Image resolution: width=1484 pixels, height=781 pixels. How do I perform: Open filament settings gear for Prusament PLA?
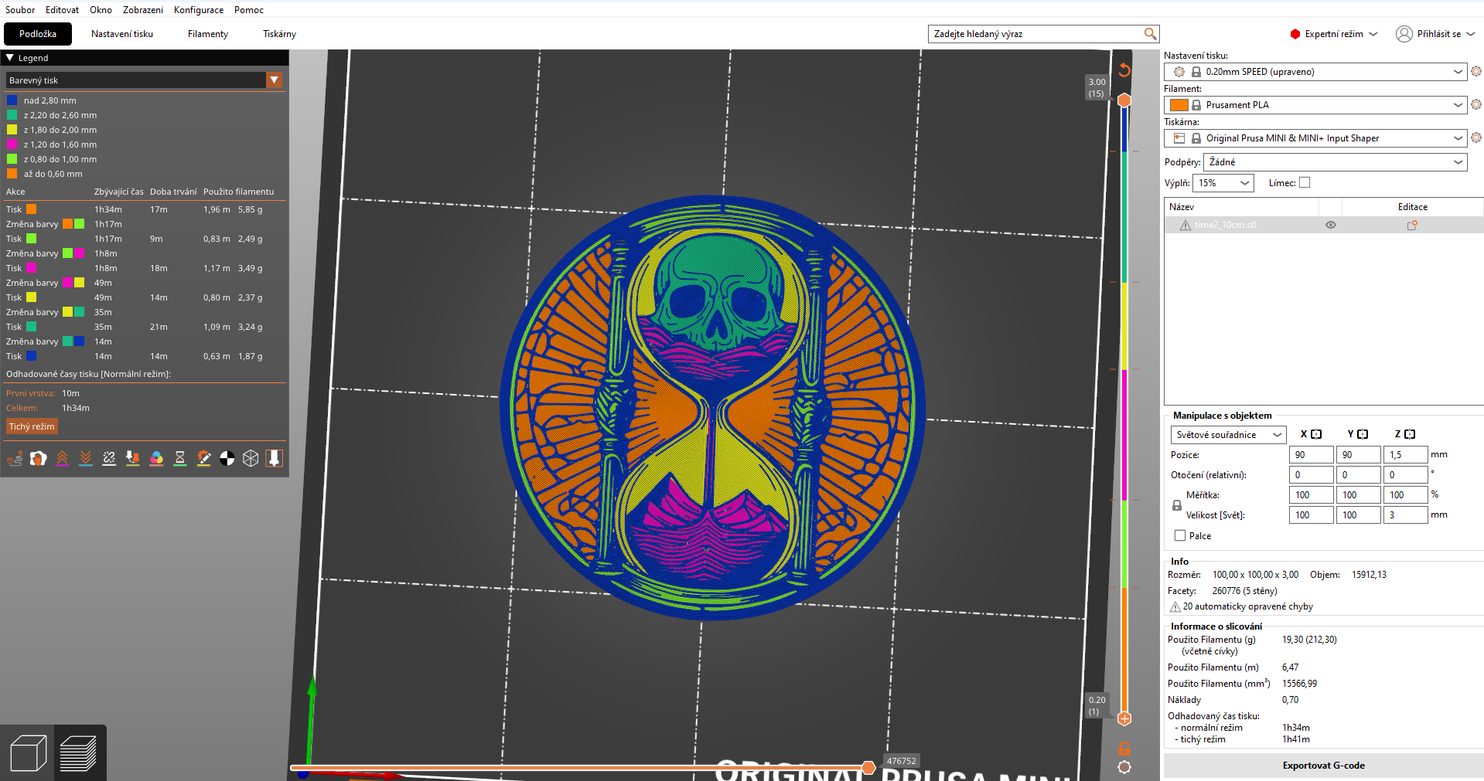pyautogui.click(x=1476, y=104)
